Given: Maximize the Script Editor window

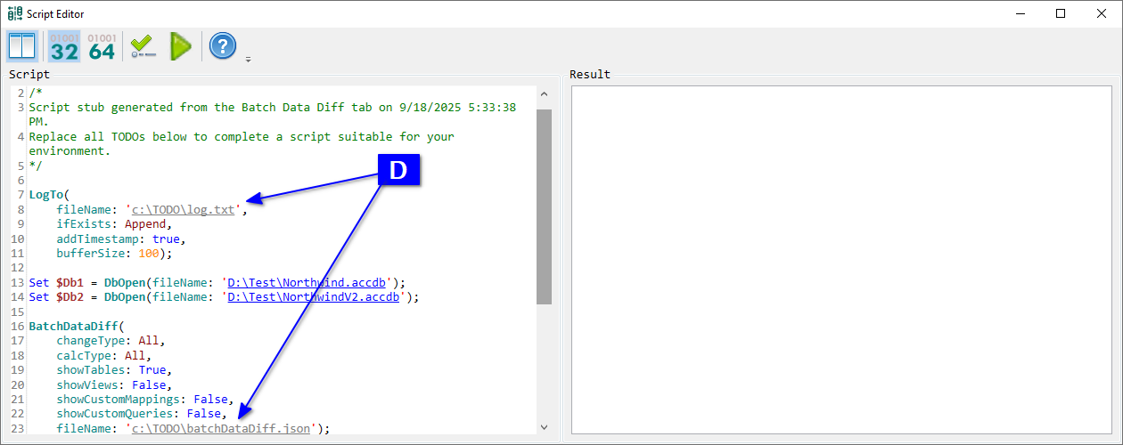Looking at the screenshot, I should click(1060, 13).
